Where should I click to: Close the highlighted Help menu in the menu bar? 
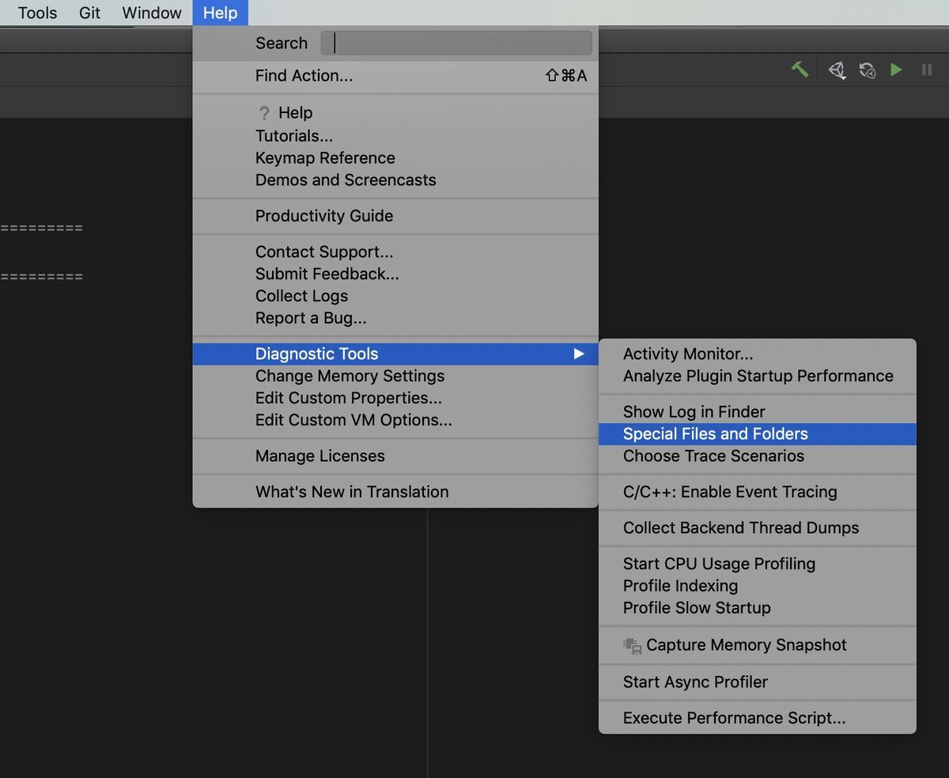[x=220, y=13]
